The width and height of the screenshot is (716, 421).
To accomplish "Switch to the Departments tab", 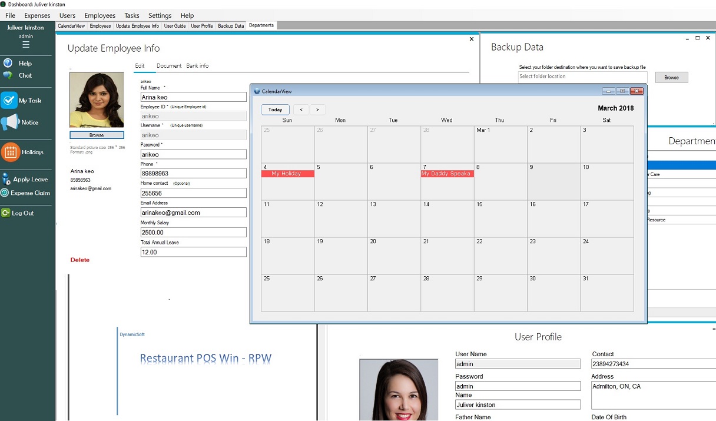I will (261, 26).
